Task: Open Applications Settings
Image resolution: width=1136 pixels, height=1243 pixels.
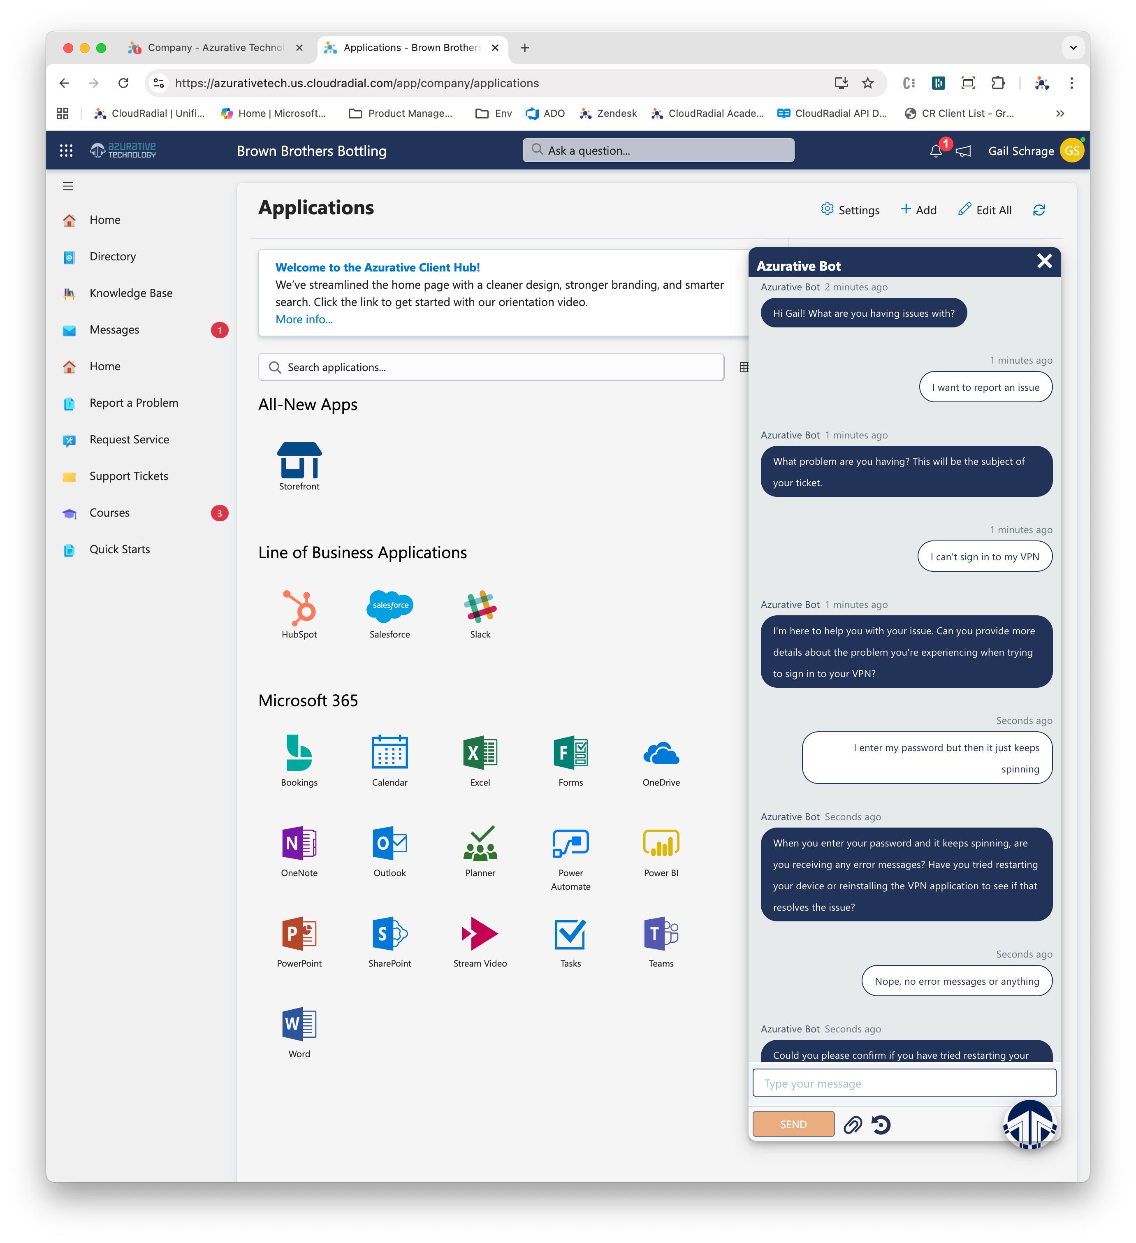Action: pyautogui.click(x=850, y=210)
